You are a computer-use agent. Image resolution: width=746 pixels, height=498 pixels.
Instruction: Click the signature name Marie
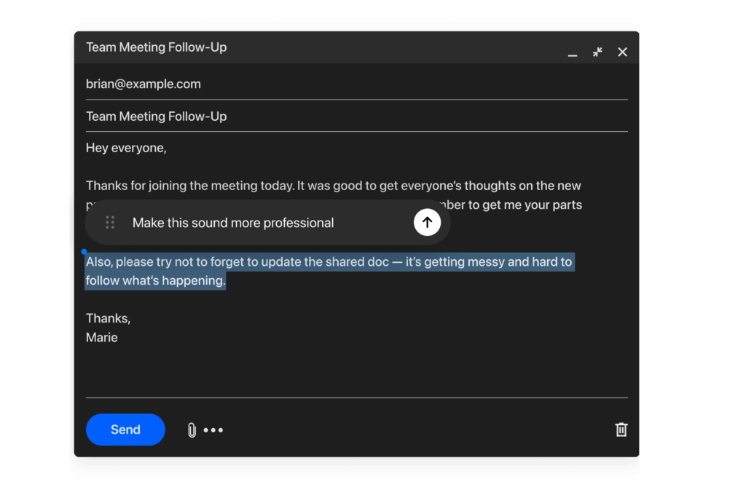coord(102,337)
